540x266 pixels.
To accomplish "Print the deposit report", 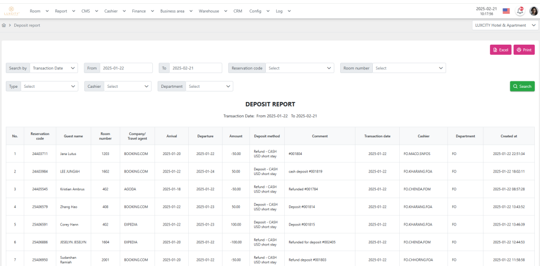I will pos(524,50).
